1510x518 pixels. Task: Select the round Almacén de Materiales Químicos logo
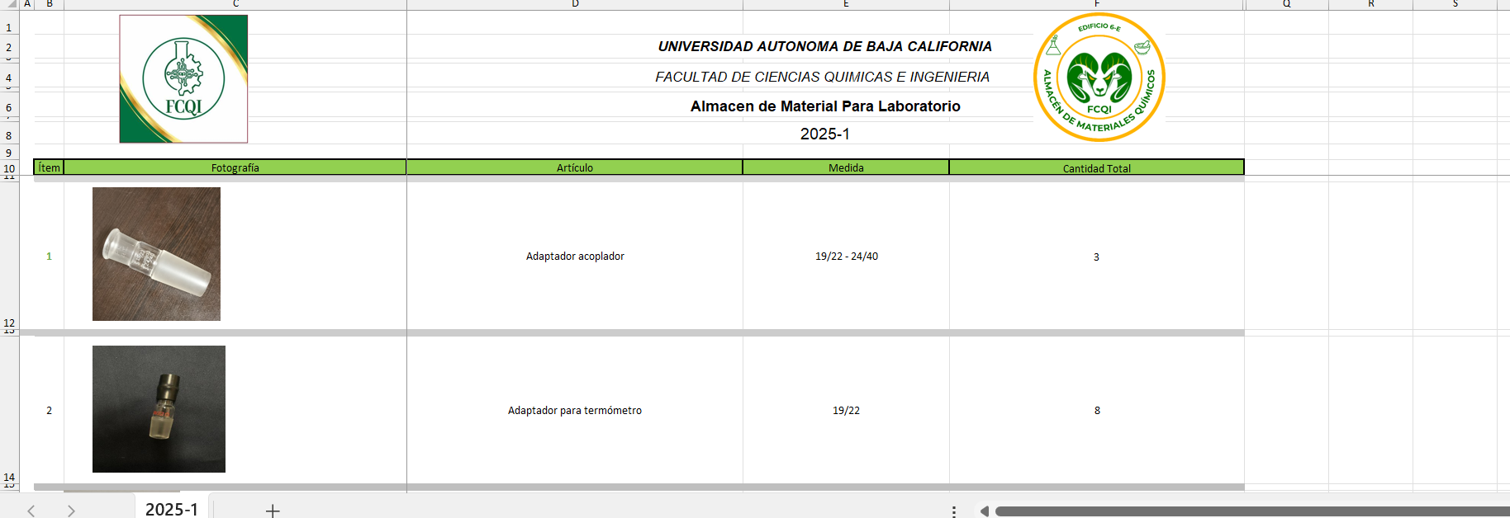1099,78
